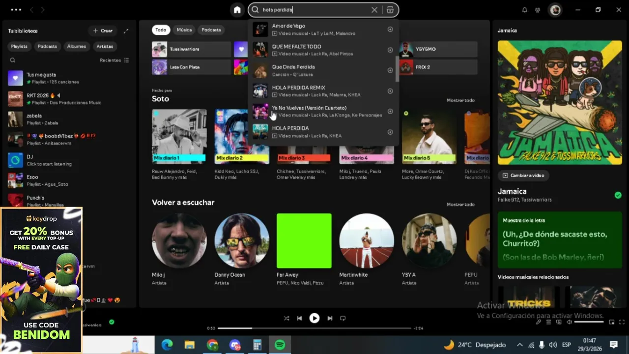
Task: Open the play queue icon
Action: (x=549, y=322)
